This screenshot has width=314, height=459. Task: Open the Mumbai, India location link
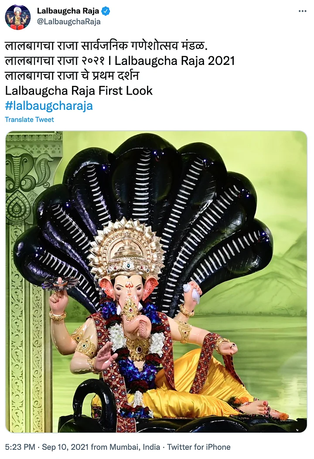coord(135,447)
